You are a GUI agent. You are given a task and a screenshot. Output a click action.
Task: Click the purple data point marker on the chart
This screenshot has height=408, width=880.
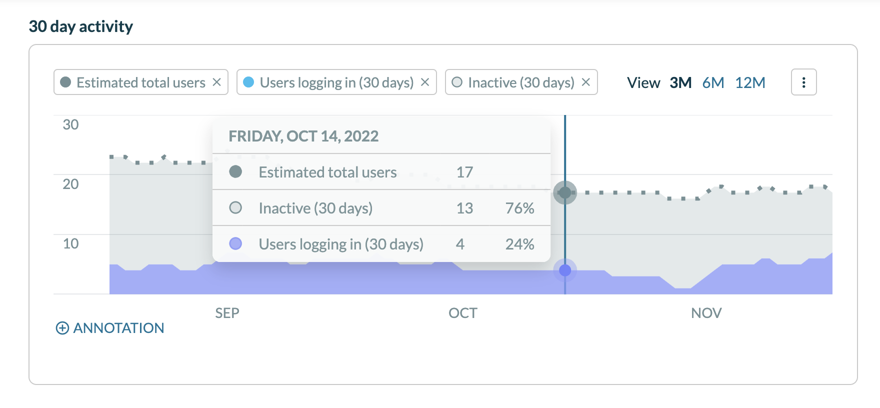click(565, 270)
